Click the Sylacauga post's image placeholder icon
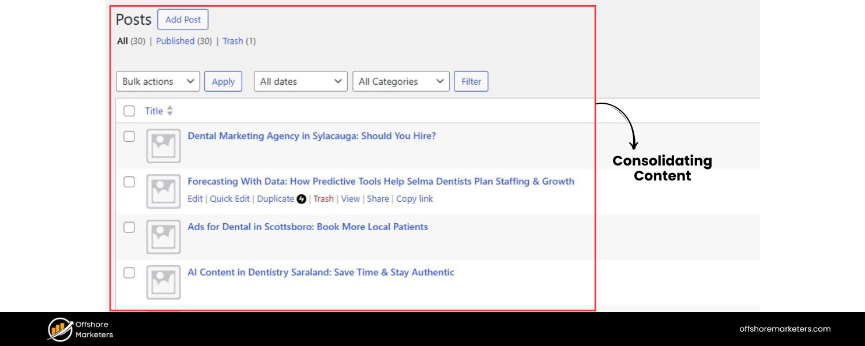Screen dimensions: 865x346 click(163, 146)
